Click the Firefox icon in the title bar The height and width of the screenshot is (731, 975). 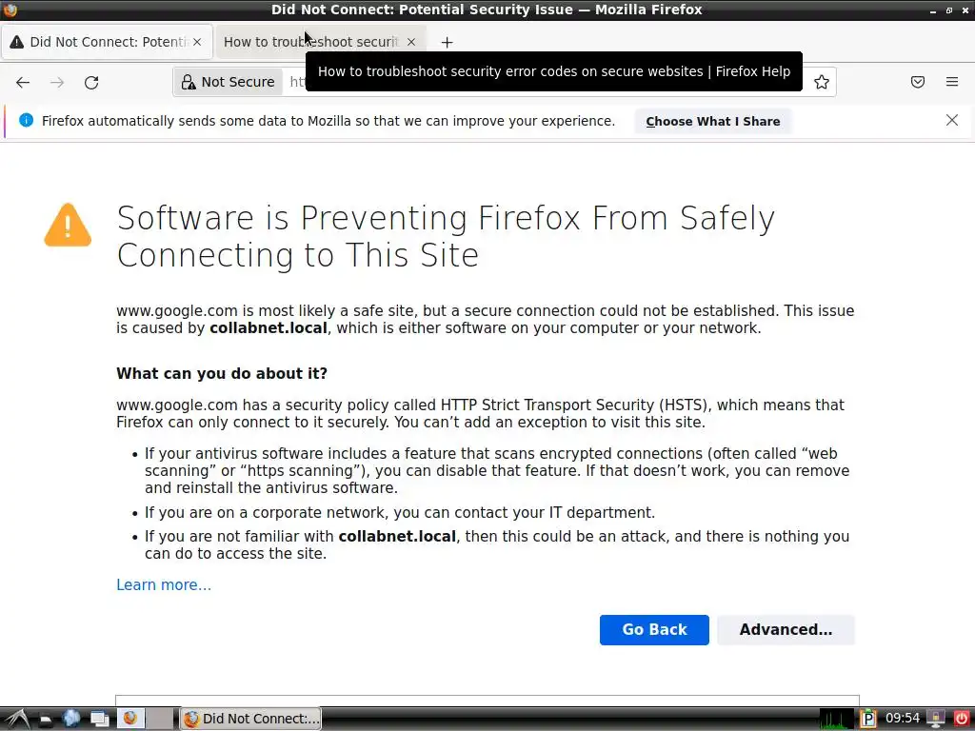click(x=10, y=10)
